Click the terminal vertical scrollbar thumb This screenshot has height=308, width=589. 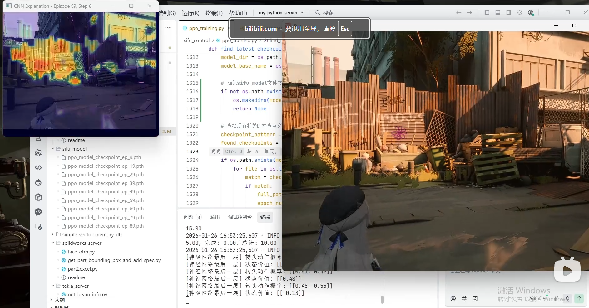point(382,300)
